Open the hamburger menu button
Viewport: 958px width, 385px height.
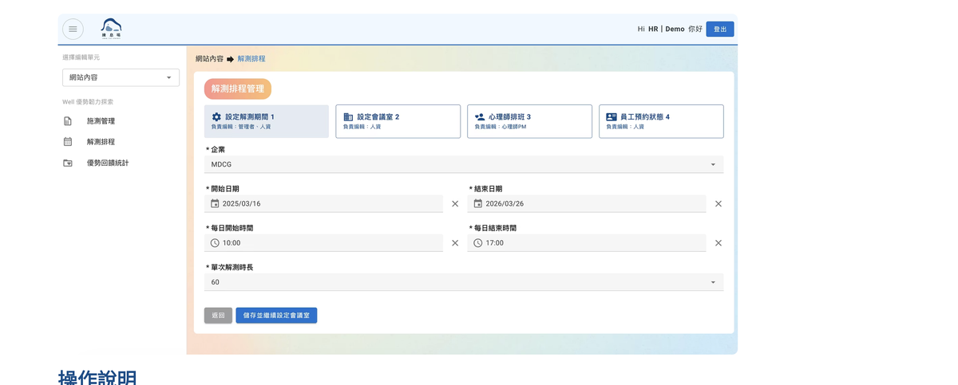(x=73, y=29)
